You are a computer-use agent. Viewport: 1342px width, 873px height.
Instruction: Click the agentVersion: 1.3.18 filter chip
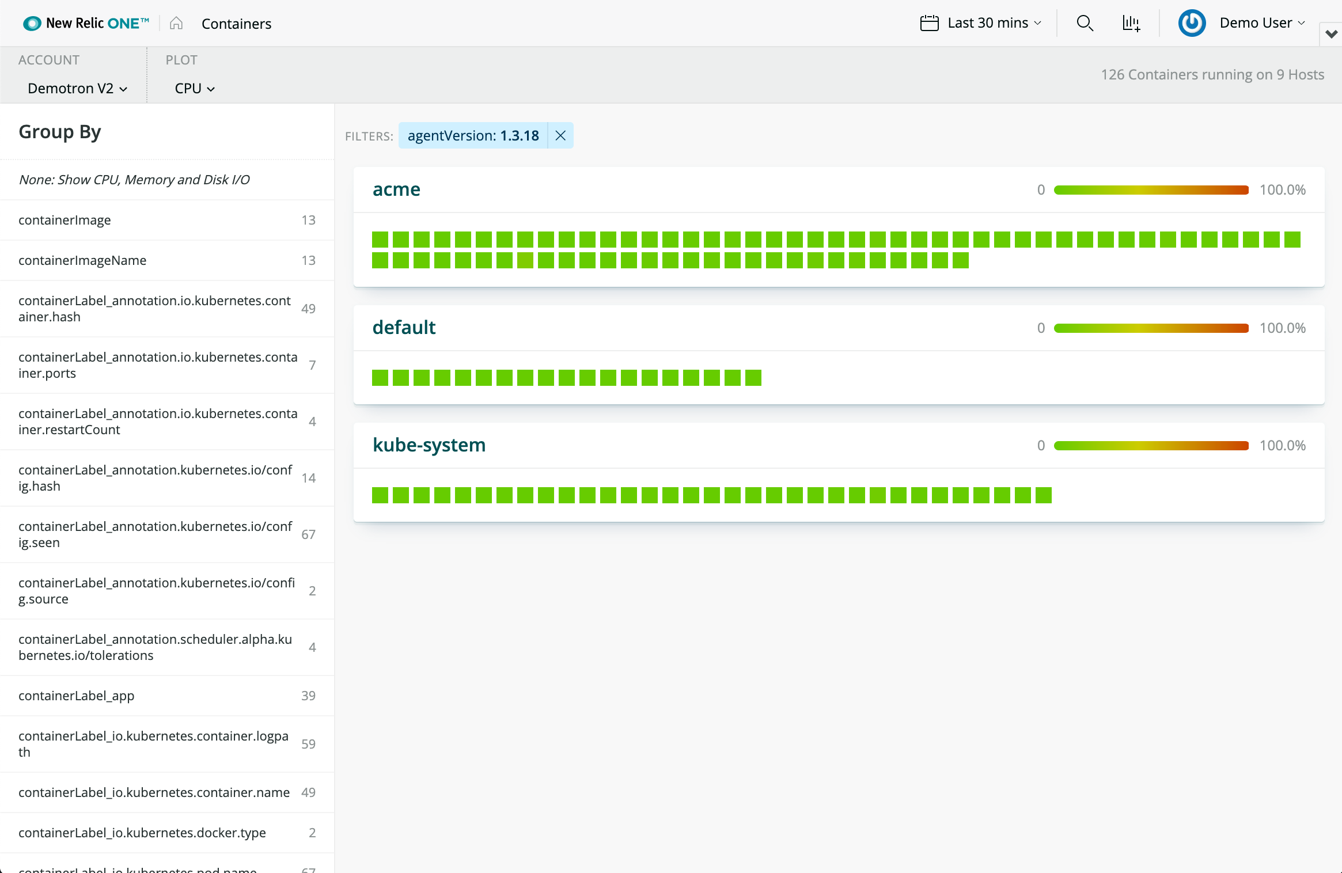coord(473,135)
